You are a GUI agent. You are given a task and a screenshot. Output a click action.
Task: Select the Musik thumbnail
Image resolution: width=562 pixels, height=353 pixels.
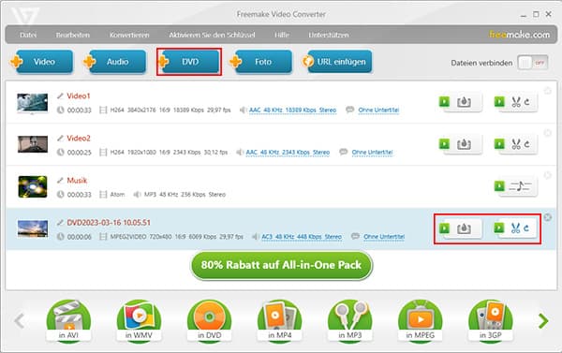coord(33,186)
